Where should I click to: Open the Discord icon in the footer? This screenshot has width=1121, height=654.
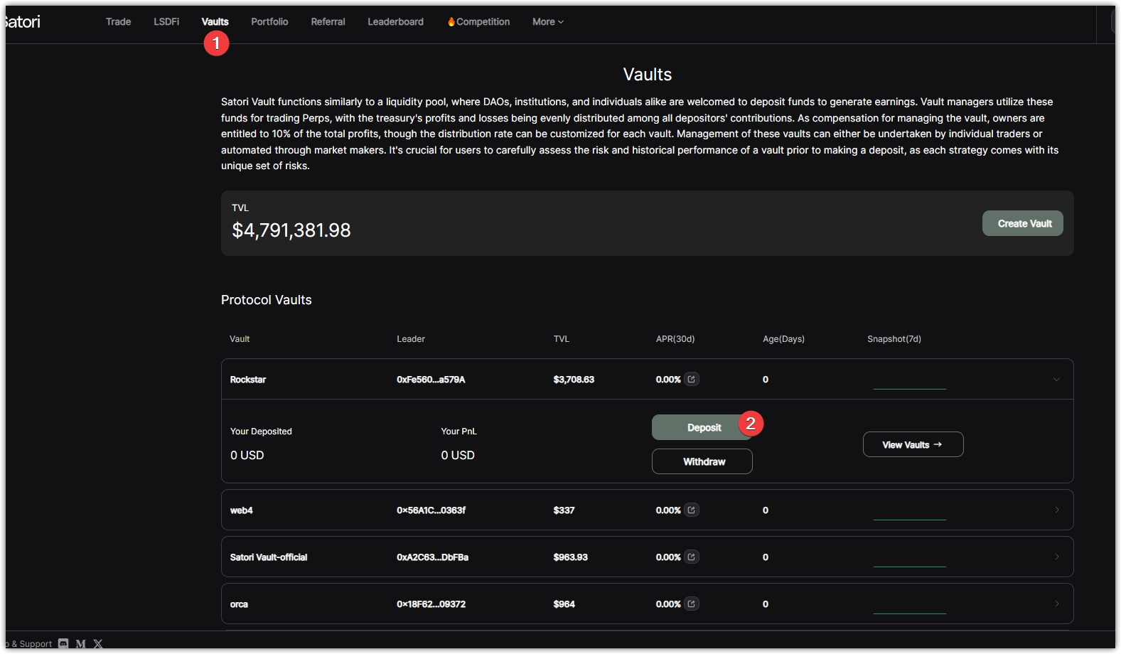point(63,643)
